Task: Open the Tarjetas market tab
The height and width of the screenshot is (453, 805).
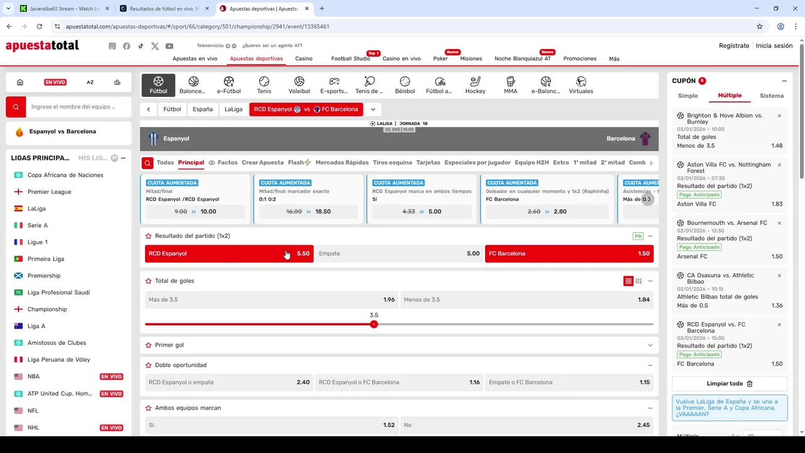Action: 428,162
